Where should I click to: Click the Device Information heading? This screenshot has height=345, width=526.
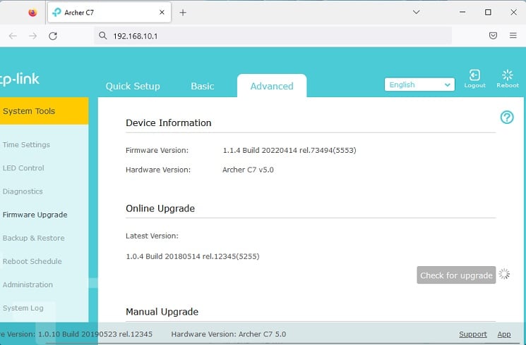tap(169, 123)
